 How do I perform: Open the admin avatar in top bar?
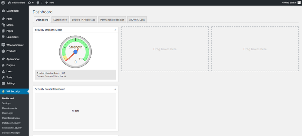pos(299,2)
